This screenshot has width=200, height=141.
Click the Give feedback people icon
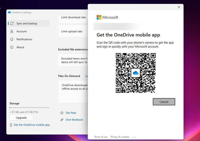62,120
